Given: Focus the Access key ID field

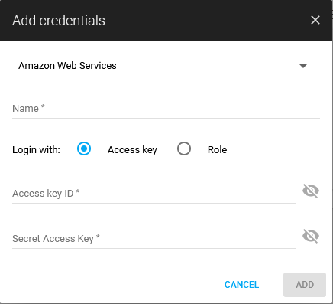Looking at the screenshot, I should (154, 194).
